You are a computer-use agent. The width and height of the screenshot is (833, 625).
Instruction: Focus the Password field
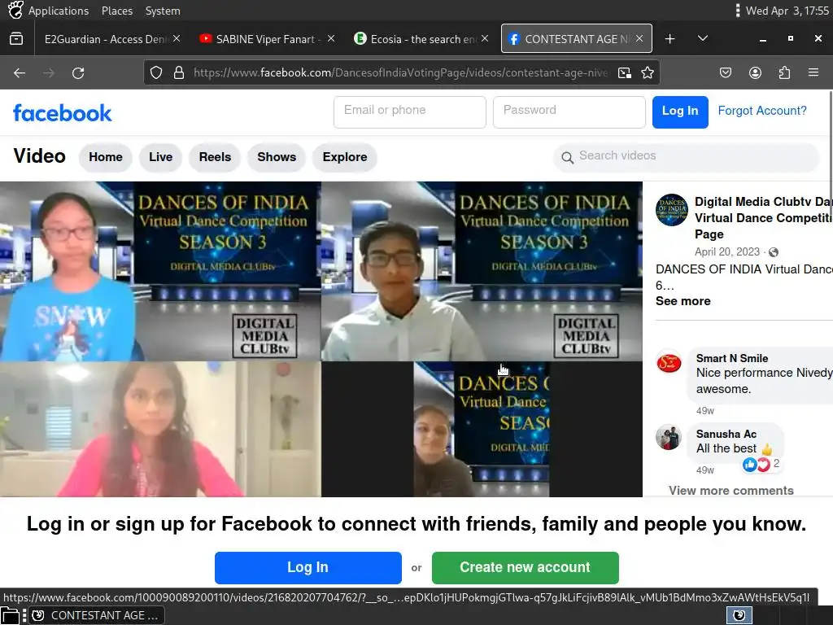click(x=569, y=112)
